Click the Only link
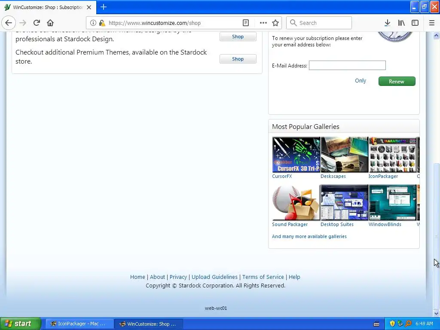Image resolution: width=440 pixels, height=330 pixels. tap(361, 81)
